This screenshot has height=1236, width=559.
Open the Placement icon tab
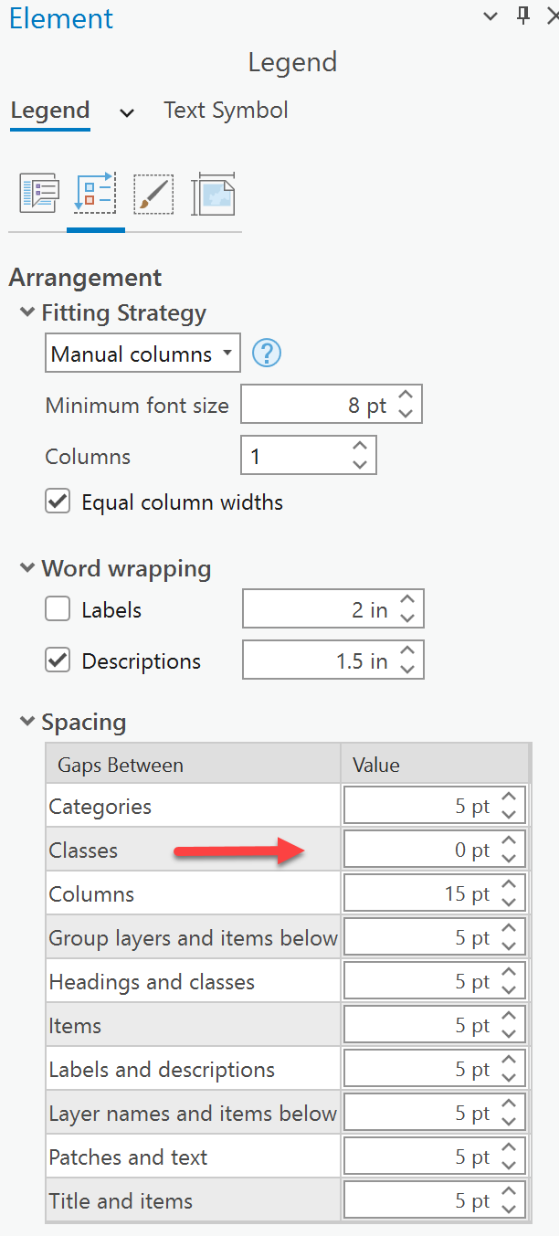point(213,195)
